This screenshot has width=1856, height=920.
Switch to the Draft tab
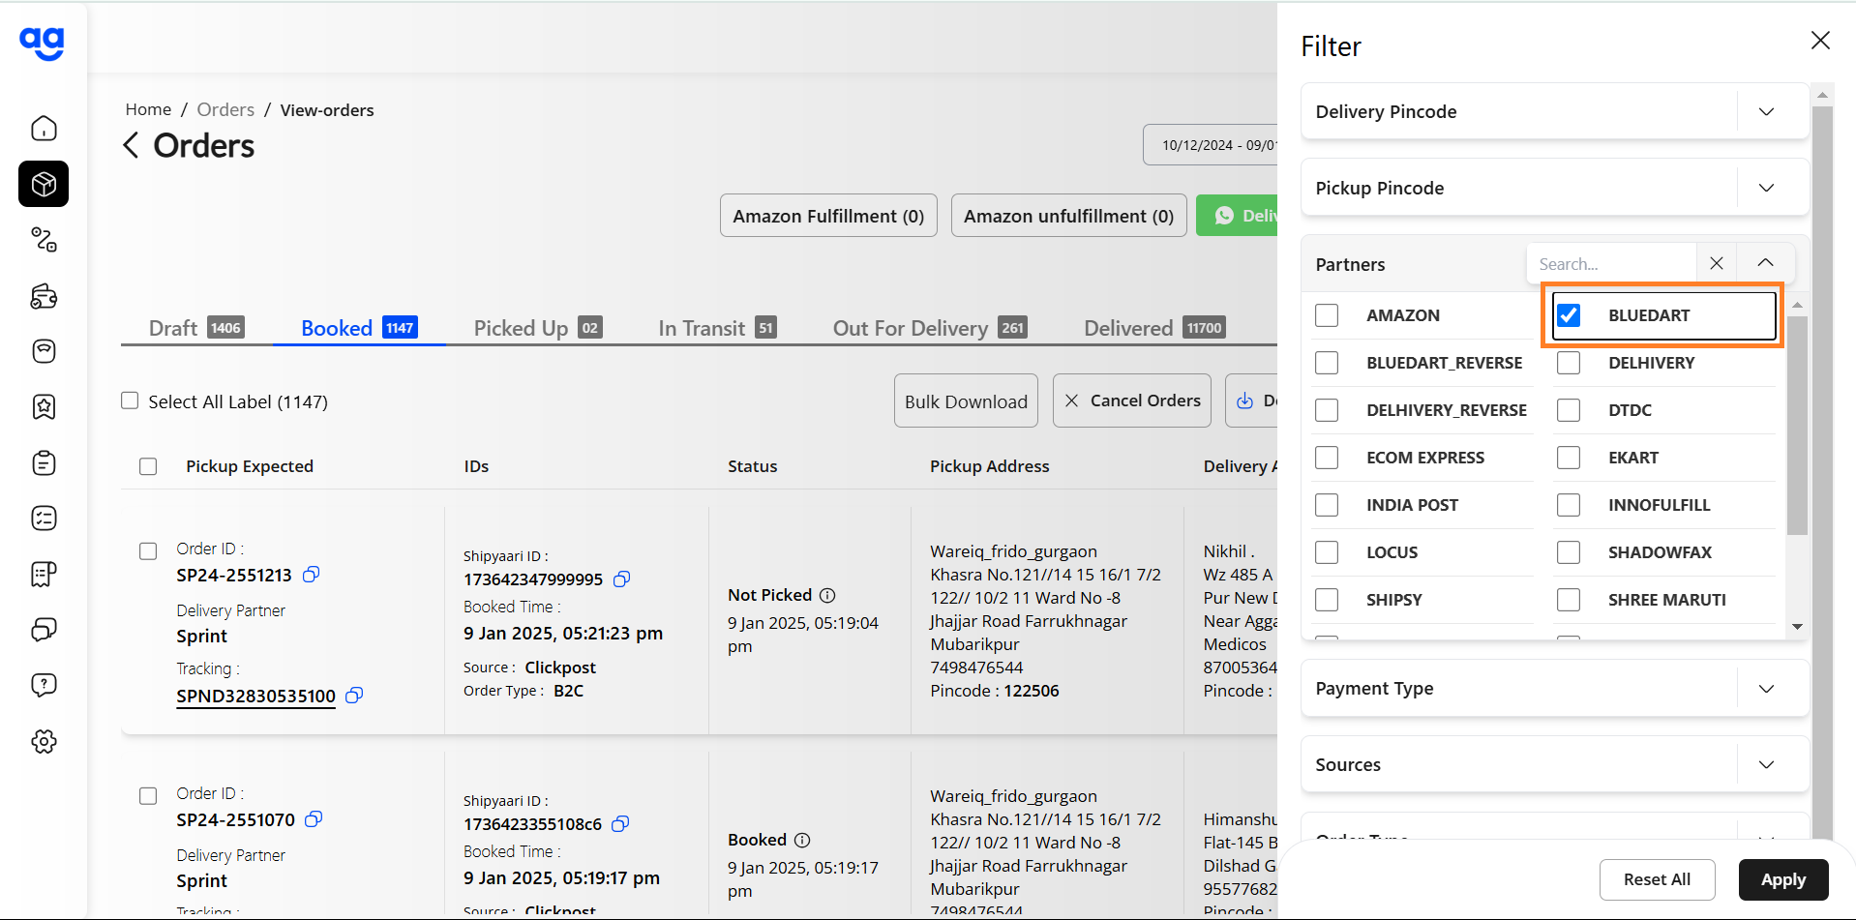click(196, 328)
